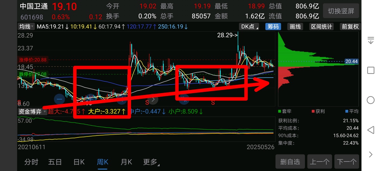Tap the Android home circle icon
This screenshot has width=380, height=171.
[370, 100]
